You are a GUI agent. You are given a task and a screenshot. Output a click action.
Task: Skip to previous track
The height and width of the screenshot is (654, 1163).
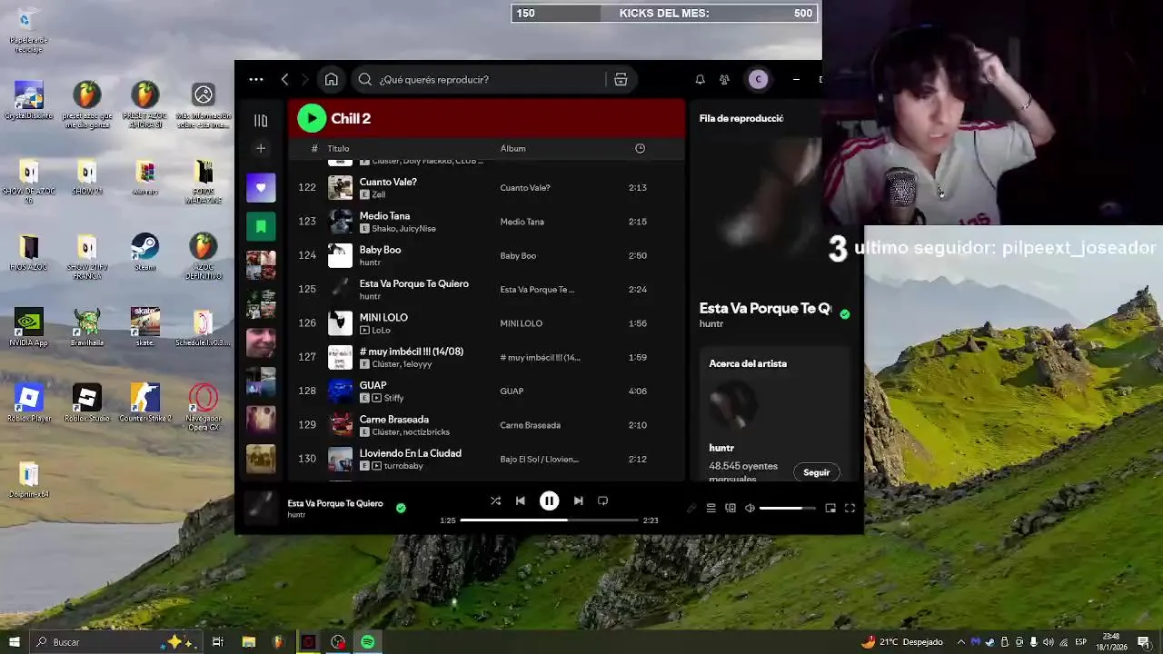[520, 500]
